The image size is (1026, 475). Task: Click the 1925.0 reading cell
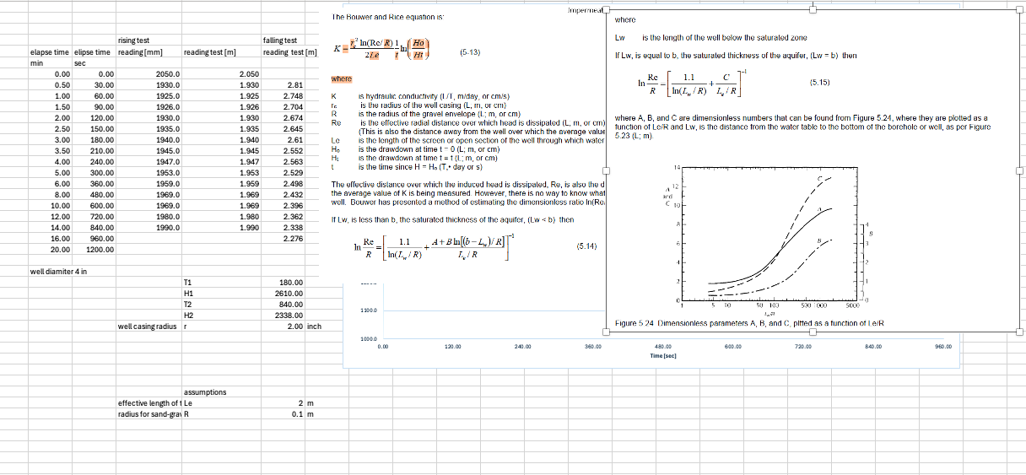coord(148,96)
